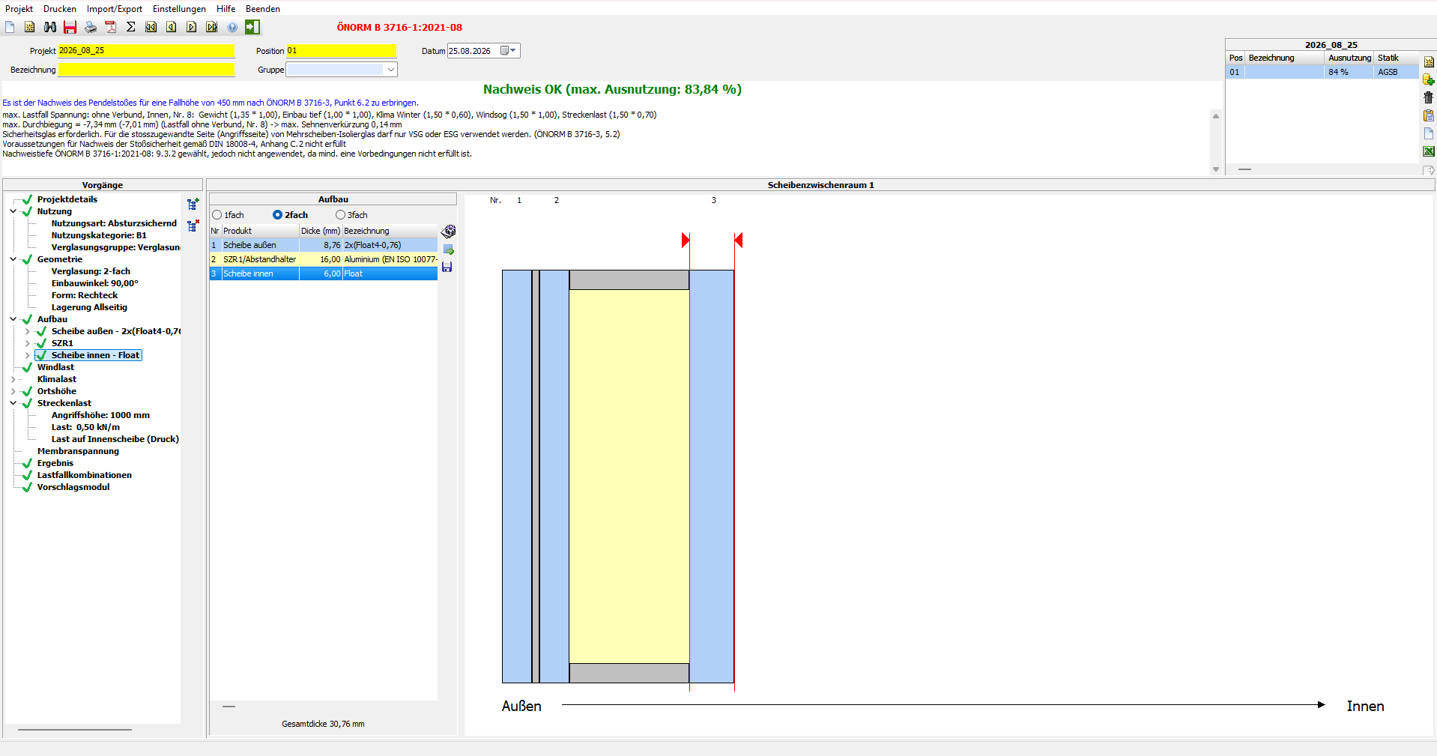Export to PDF via toolbar icon
This screenshot has height=756, width=1437.
click(111, 27)
